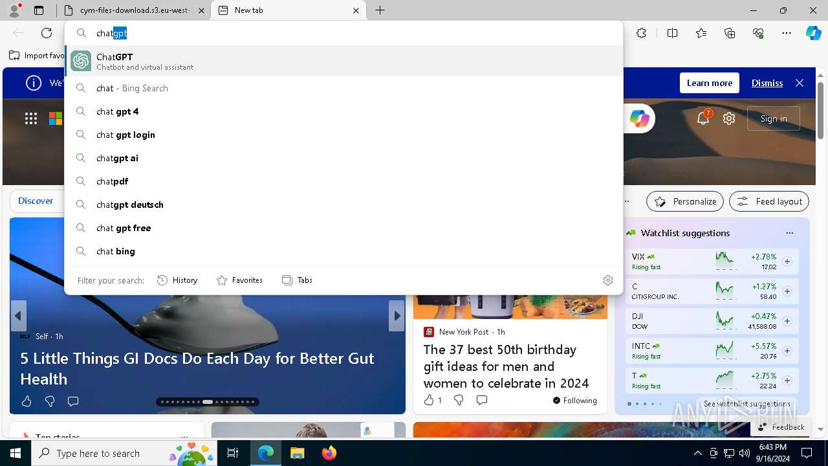Switch to cym-files-download tab
Viewport: 828px width, 466px height.
(135, 10)
